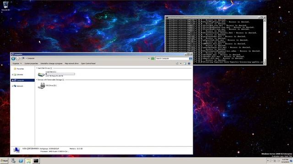Click Uninstall or change a program
The image size is (293, 164).
(51, 64)
